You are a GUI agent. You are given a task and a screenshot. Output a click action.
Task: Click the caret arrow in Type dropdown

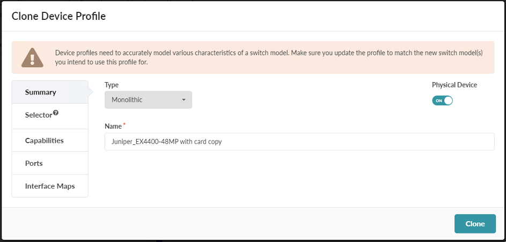pos(184,100)
